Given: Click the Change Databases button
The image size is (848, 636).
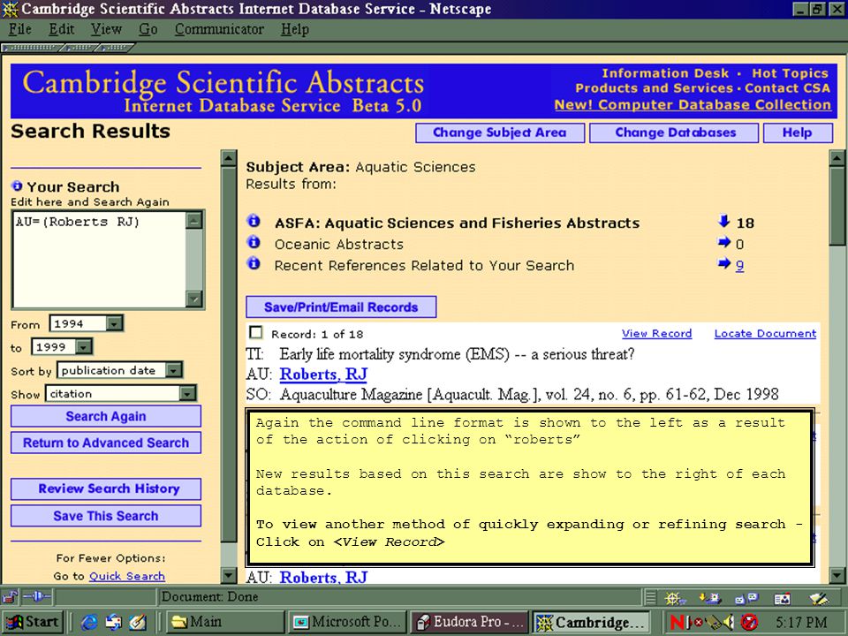Looking at the screenshot, I should click(675, 133).
